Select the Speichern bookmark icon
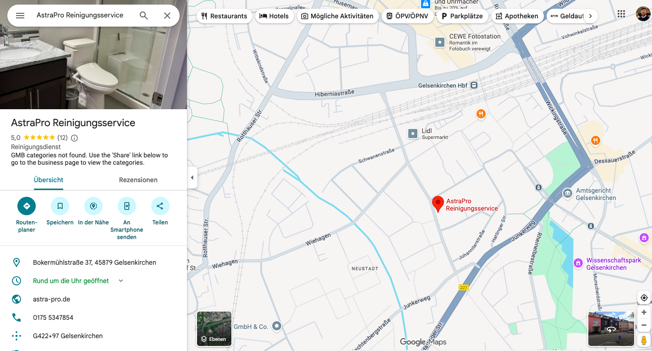 click(x=60, y=206)
